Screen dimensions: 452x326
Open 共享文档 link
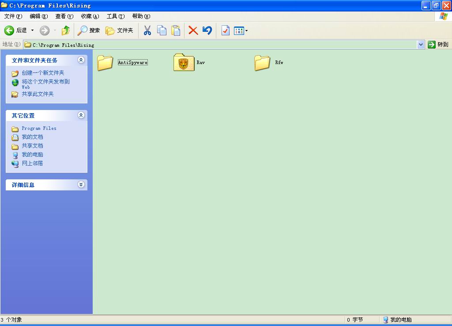[x=32, y=146]
